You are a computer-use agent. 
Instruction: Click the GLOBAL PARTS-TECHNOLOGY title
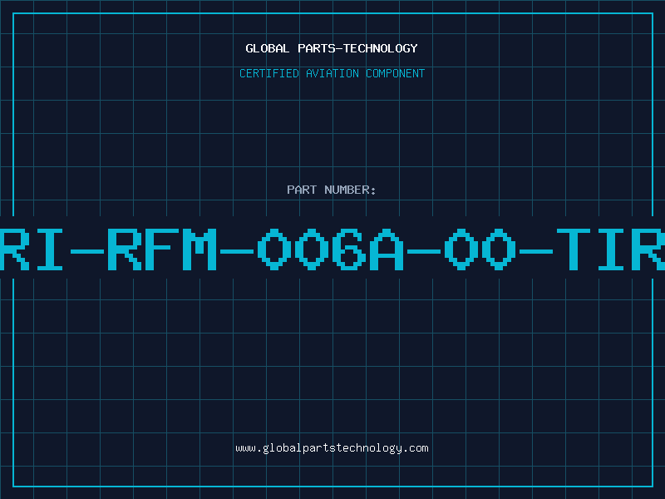click(332, 48)
